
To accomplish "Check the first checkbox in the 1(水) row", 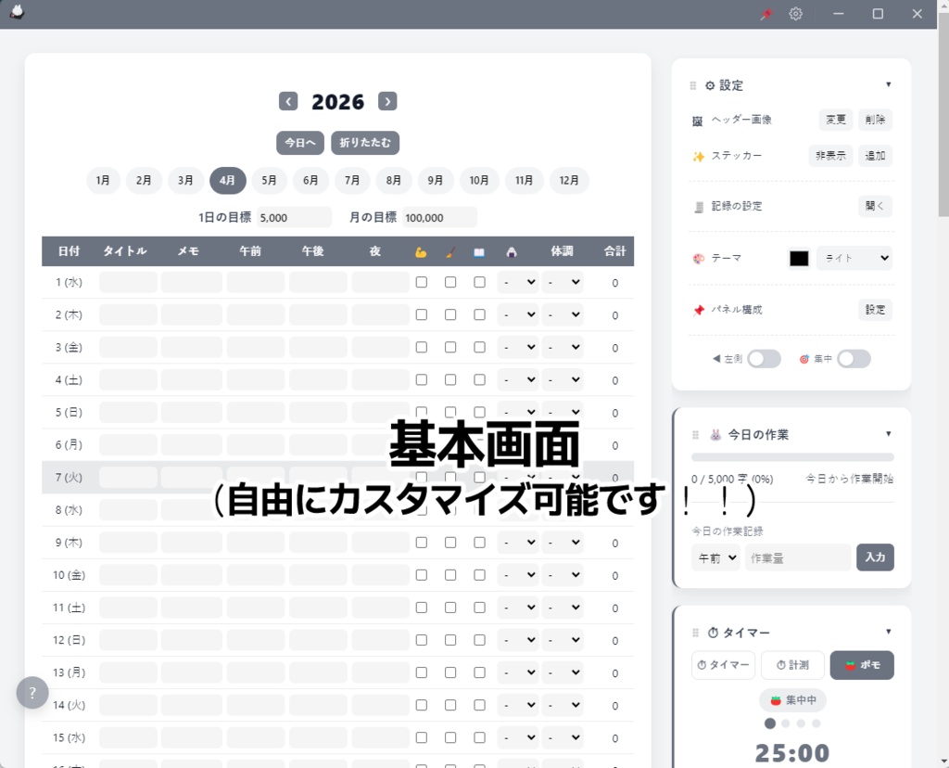I will point(420,282).
